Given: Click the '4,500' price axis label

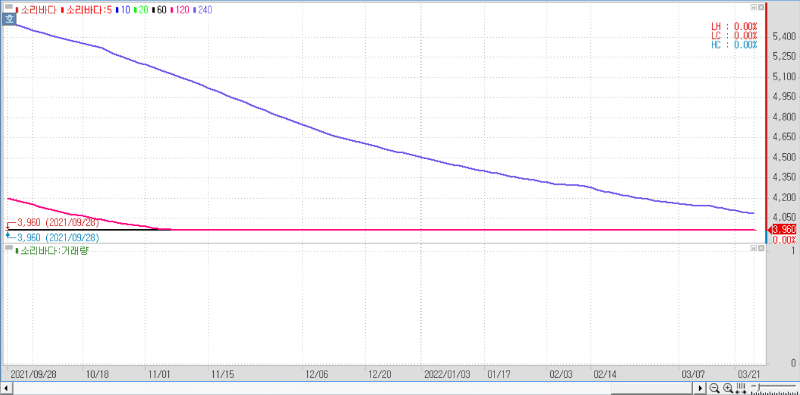Looking at the screenshot, I should pyautogui.click(x=784, y=157).
